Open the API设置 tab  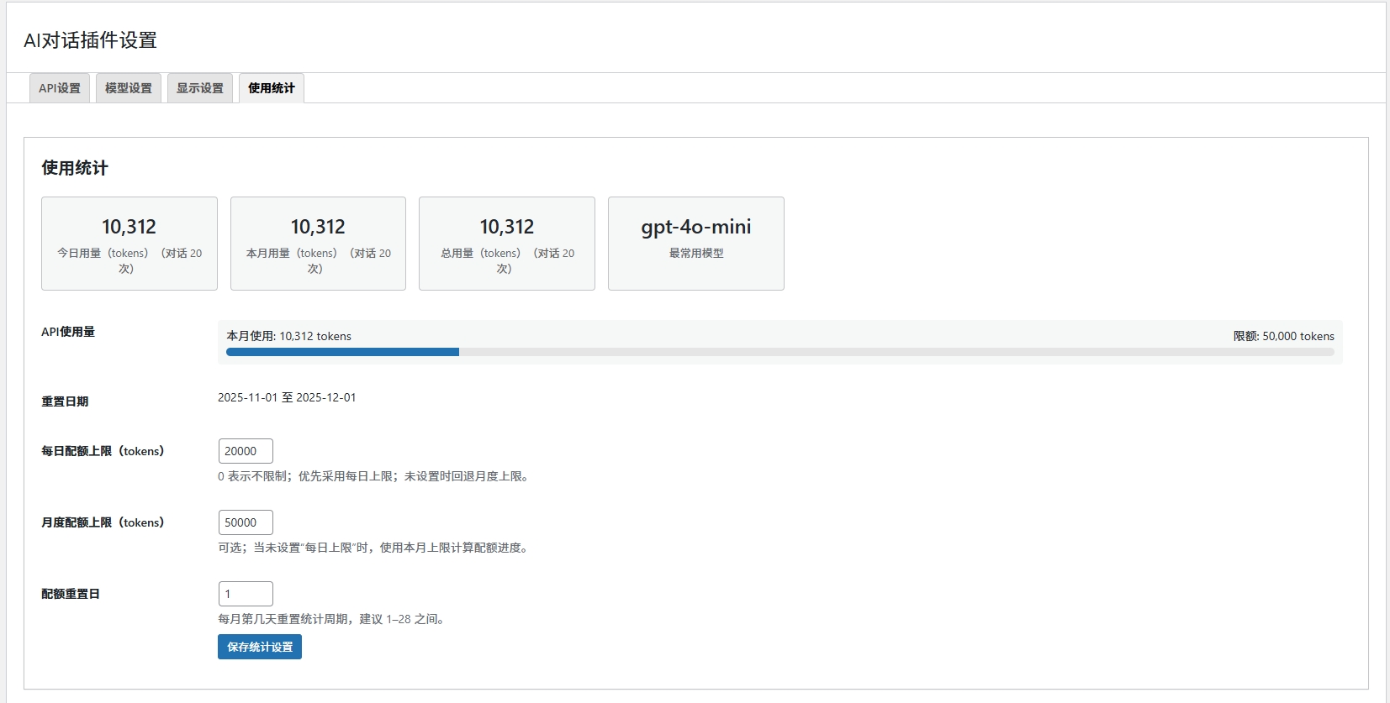[x=60, y=88]
